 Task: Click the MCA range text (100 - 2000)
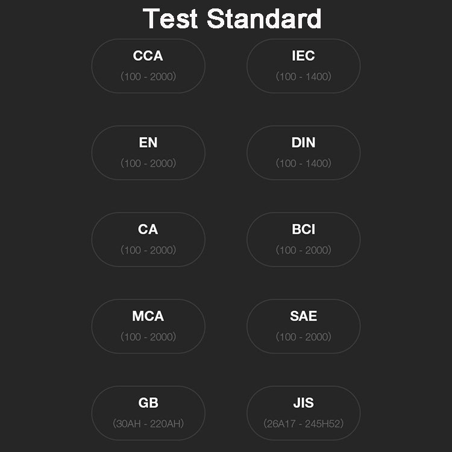tap(148, 337)
